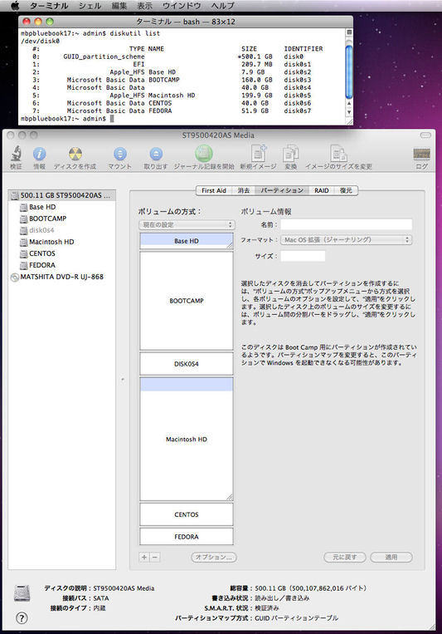Open the 編集 menu
Viewport: 442px width, 634px height.
(x=119, y=6)
